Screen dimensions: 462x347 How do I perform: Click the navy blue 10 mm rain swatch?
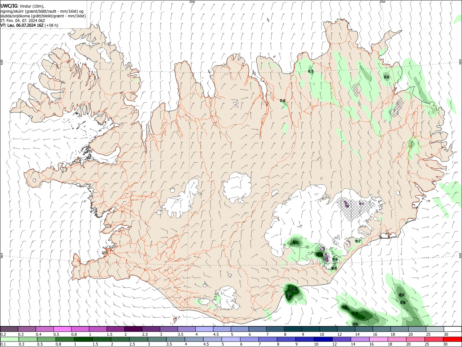coord(323,339)
